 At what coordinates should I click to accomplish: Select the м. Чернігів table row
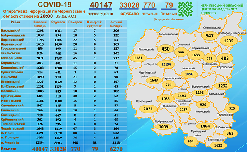click(64, 142)
